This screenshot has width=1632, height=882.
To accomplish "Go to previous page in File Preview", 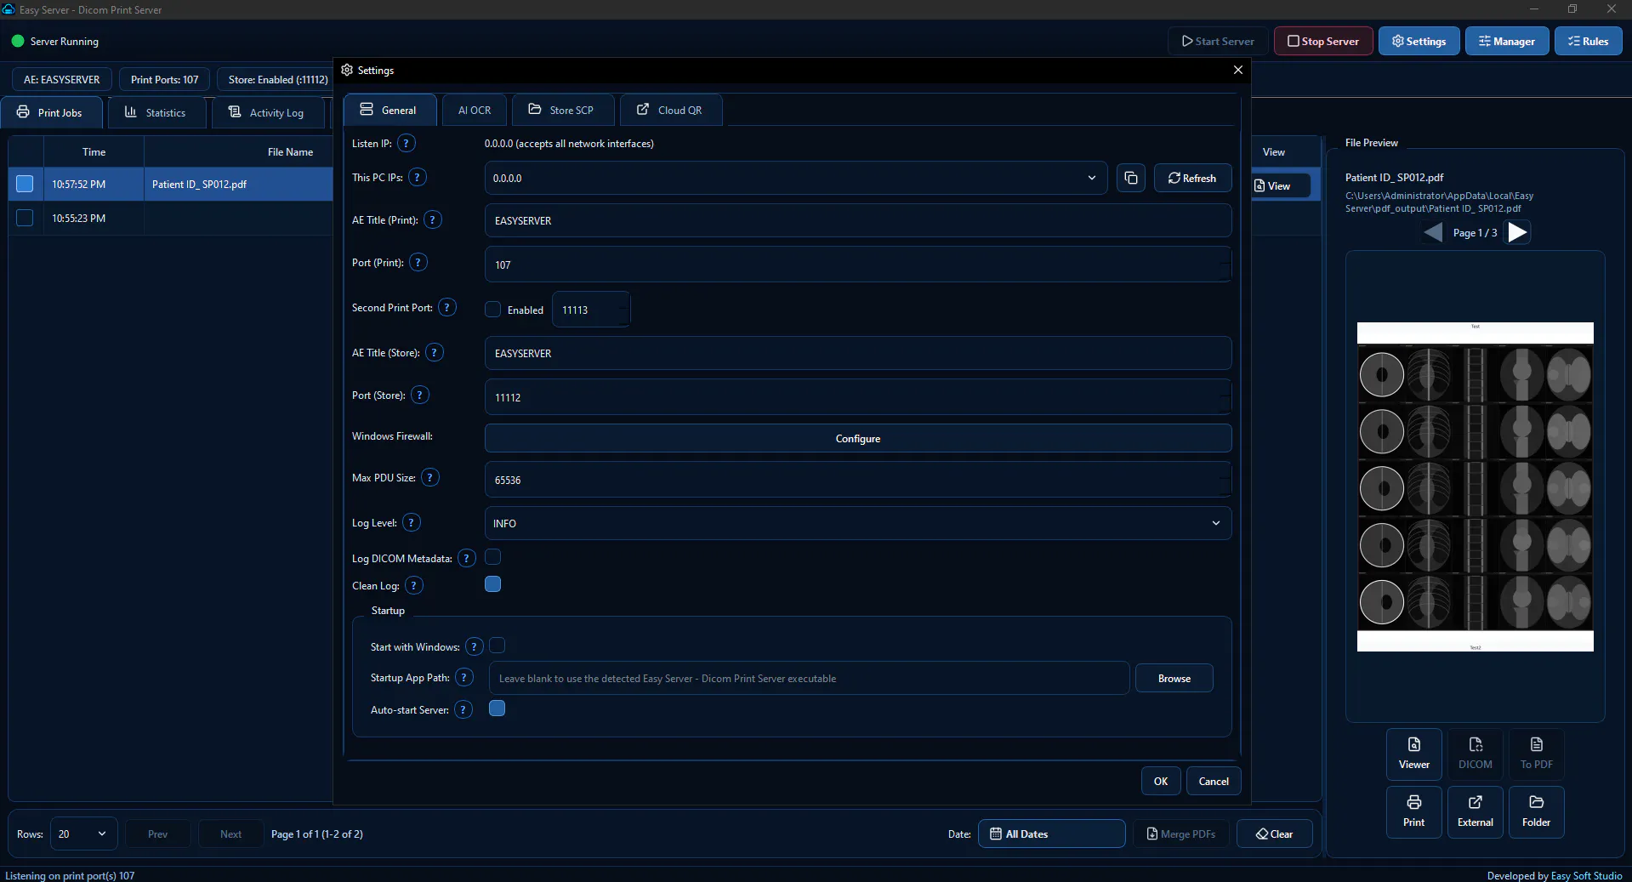I will point(1433,232).
